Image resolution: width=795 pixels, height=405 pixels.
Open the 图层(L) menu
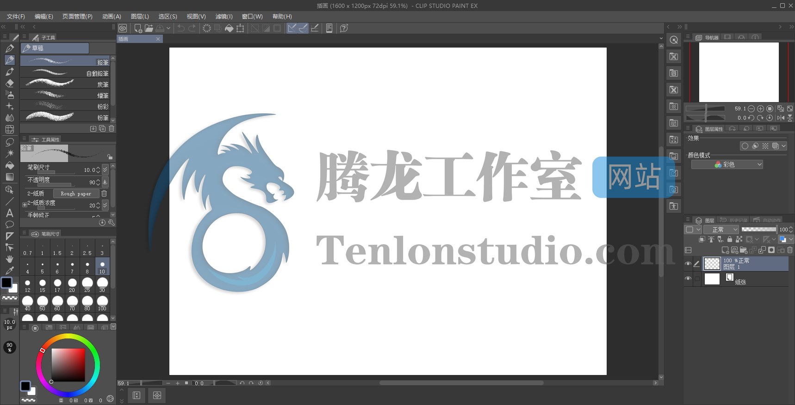pyautogui.click(x=140, y=16)
